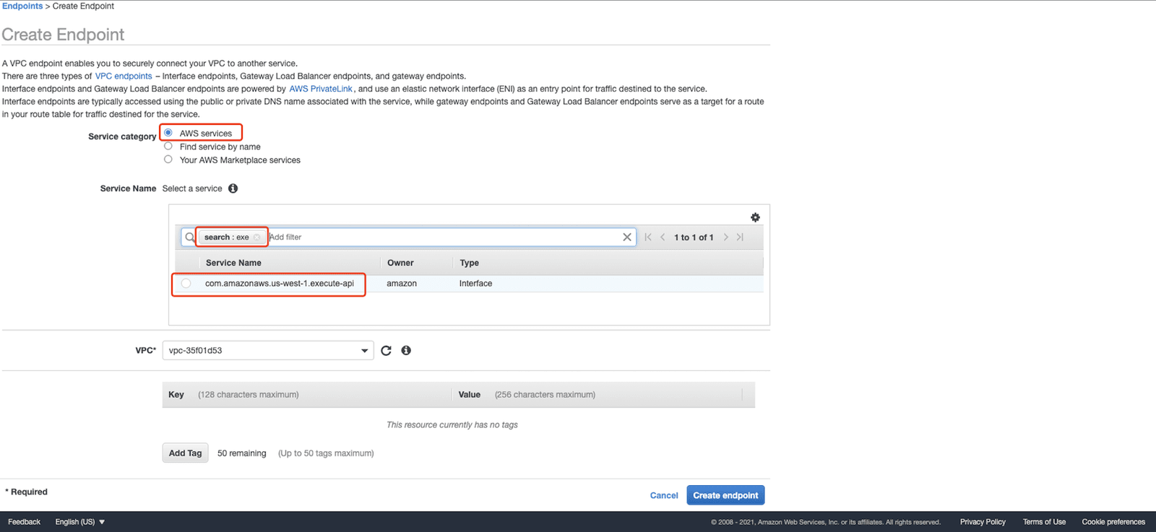1156x532 pixels.
Task: Go to first page of services
Action: click(x=648, y=237)
